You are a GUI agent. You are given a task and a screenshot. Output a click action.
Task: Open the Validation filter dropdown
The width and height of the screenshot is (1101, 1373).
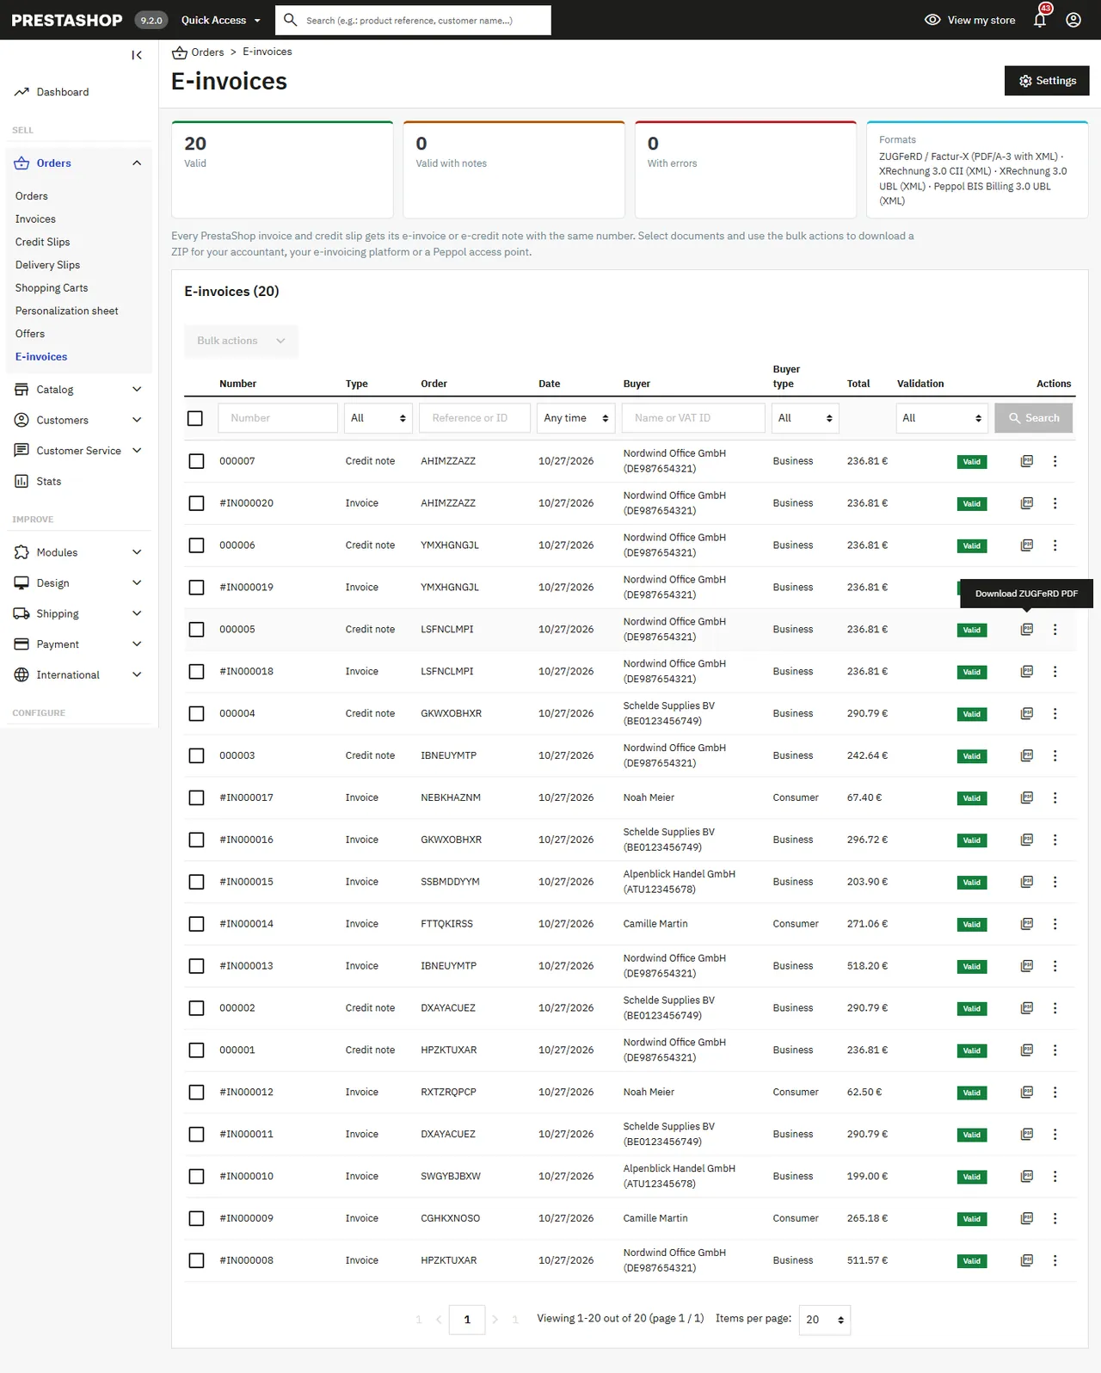(942, 418)
